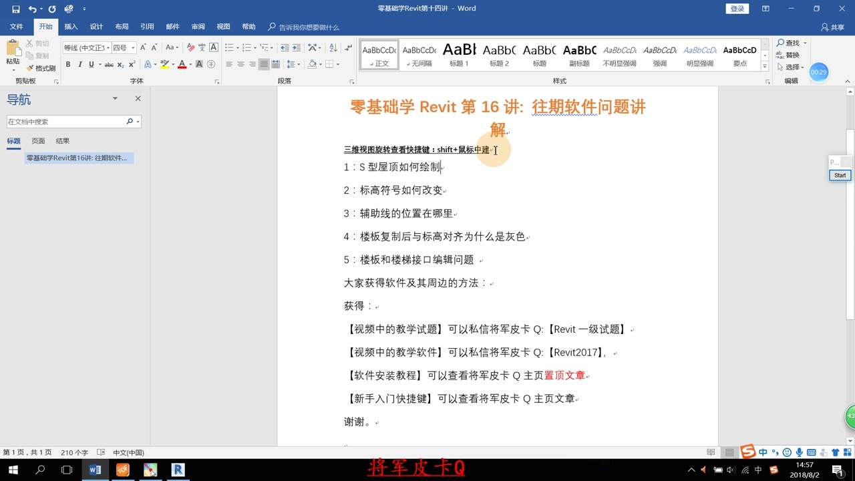Save the document using the floppy icon
855x481 pixels.
pos(16,9)
